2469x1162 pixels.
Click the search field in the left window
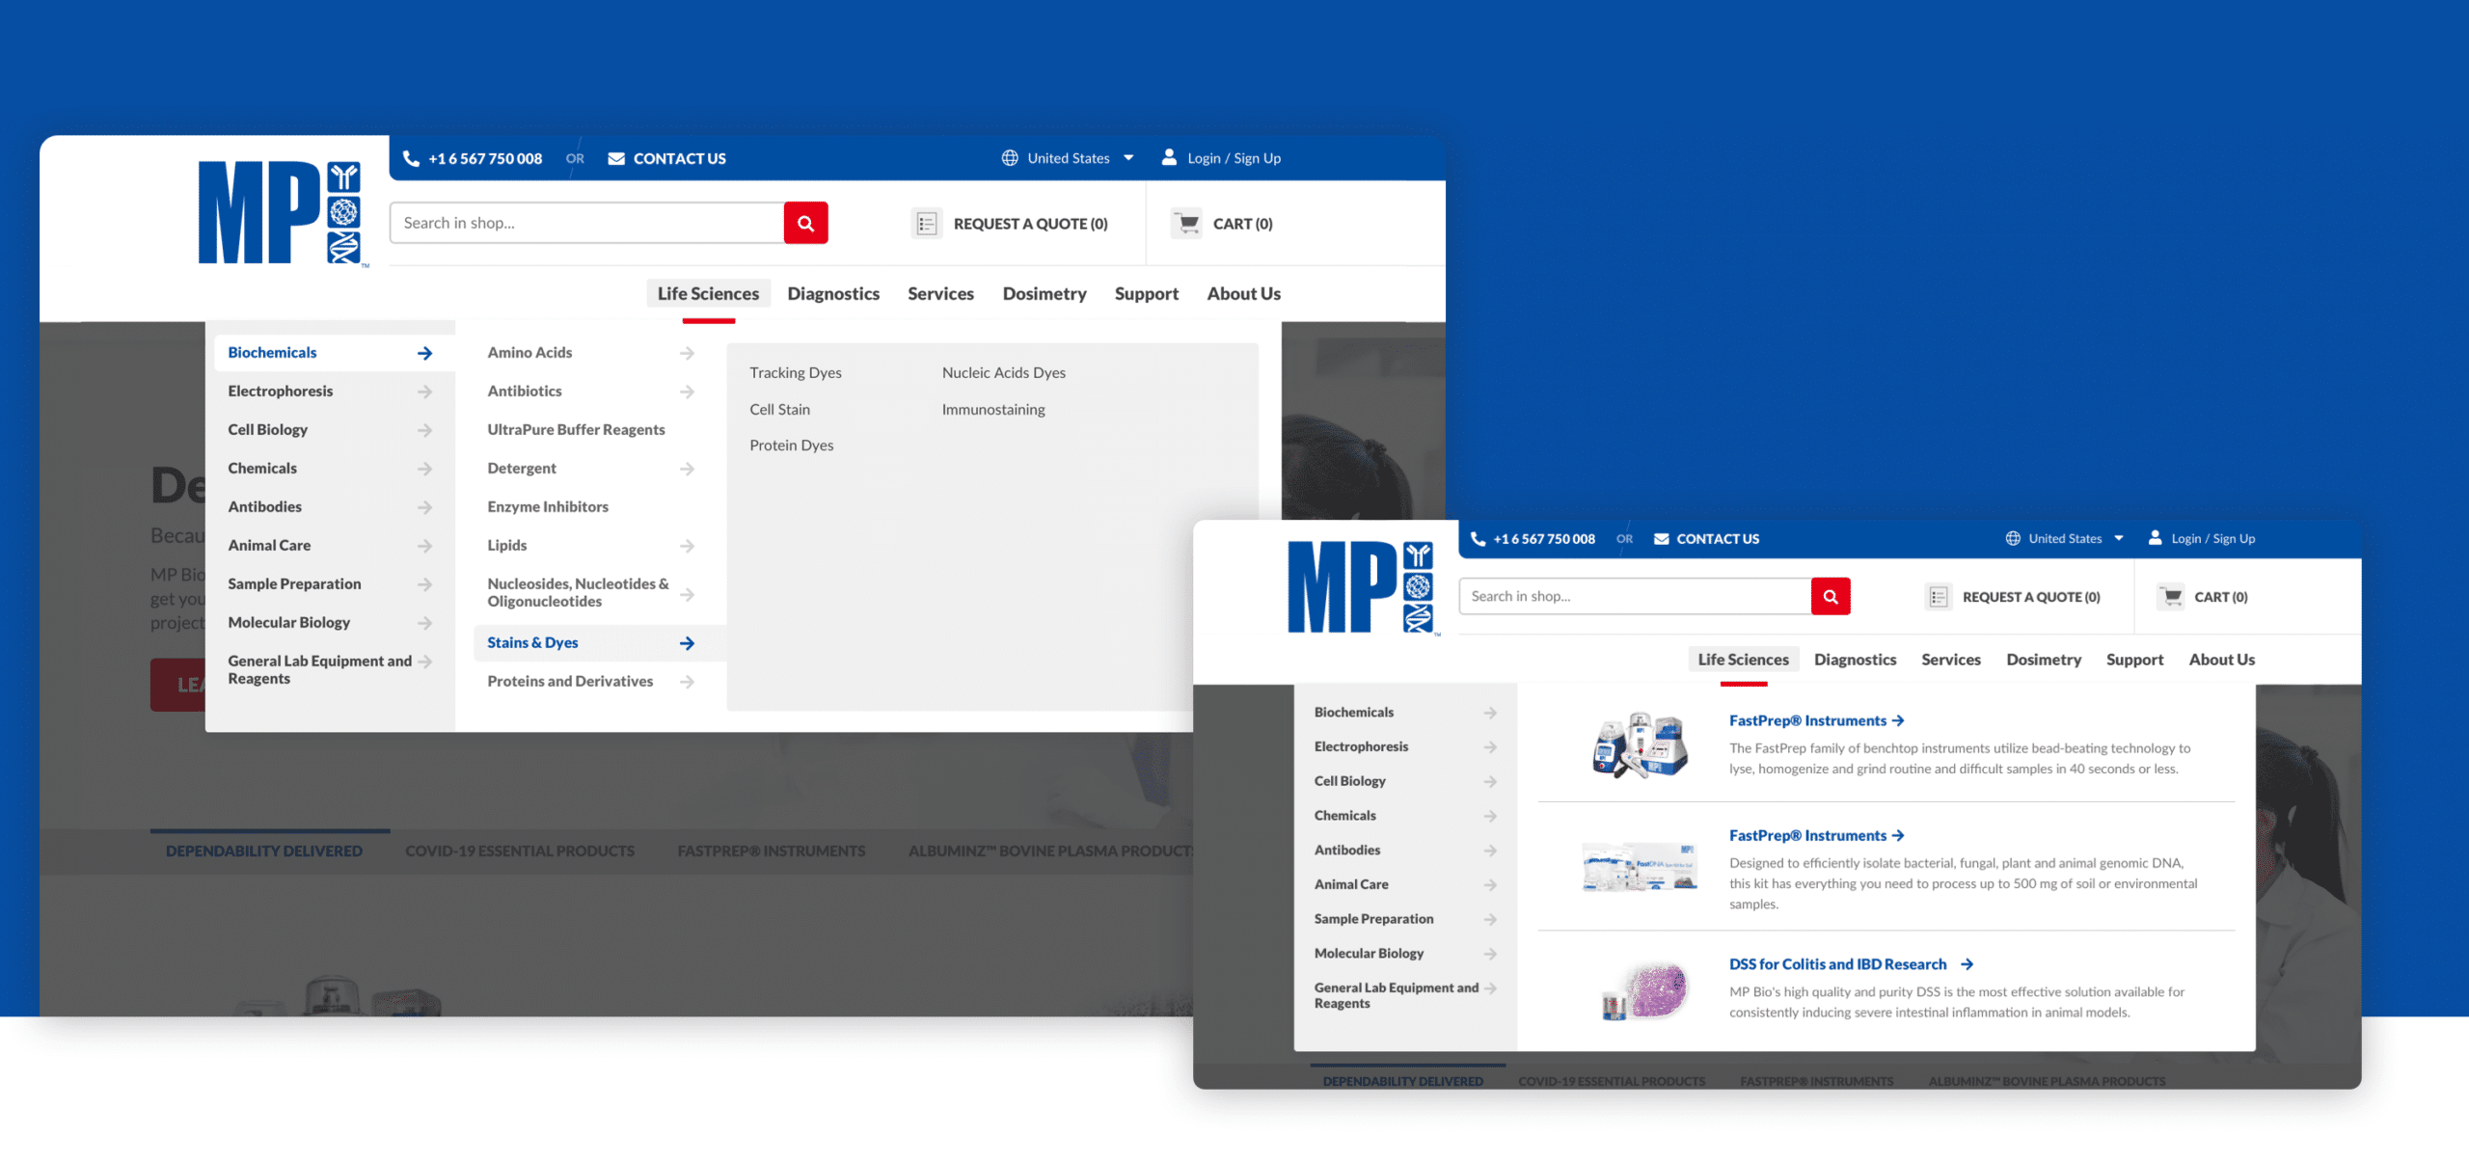coord(587,223)
